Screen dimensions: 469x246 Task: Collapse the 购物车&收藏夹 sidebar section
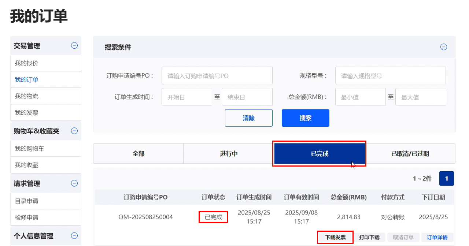[74, 131]
